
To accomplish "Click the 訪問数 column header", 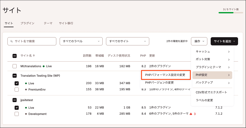I will [x=87, y=56].
